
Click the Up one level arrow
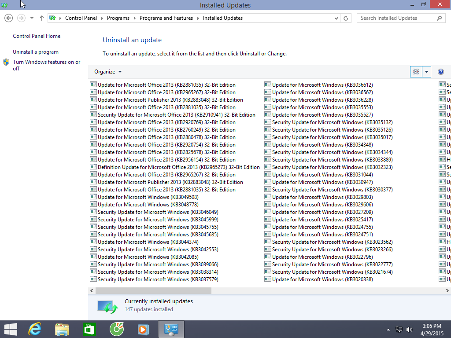click(x=42, y=18)
